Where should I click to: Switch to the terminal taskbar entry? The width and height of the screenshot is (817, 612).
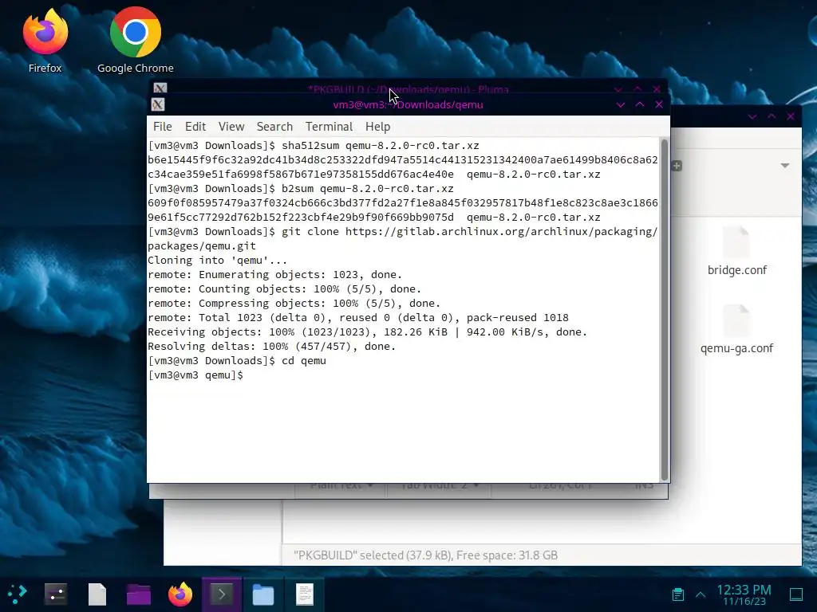click(222, 594)
